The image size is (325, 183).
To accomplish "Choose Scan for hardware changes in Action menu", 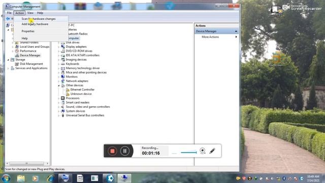I will 39,19.
